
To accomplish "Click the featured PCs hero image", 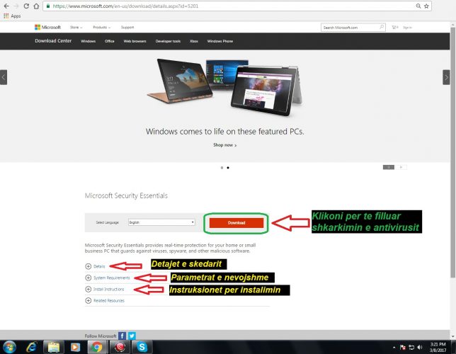I will tap(224, 86).
